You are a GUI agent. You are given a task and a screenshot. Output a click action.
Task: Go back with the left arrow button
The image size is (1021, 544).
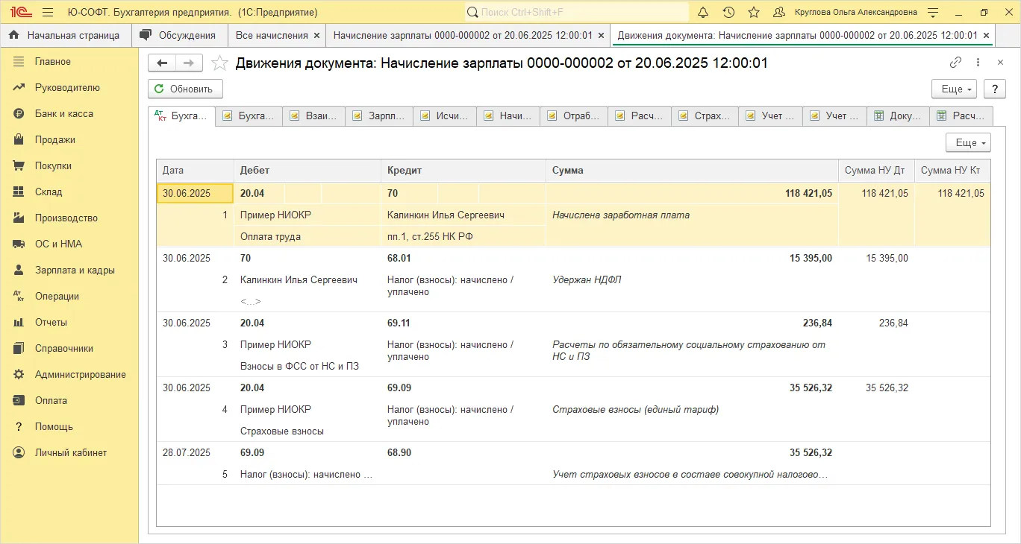pos(162,63)
